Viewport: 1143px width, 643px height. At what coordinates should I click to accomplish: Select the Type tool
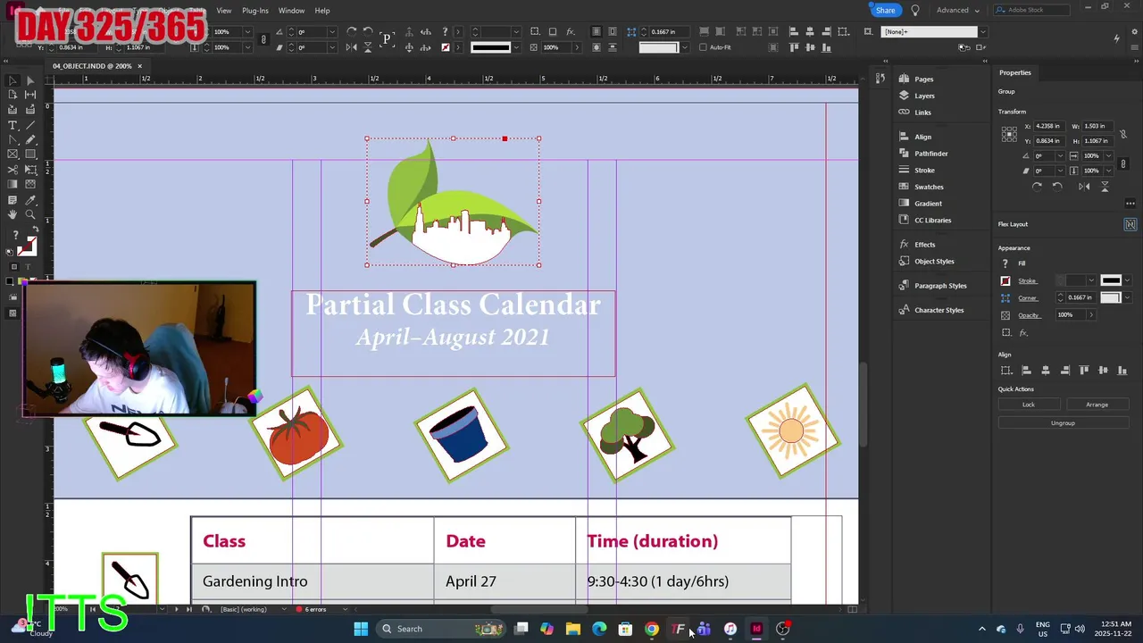13,125
